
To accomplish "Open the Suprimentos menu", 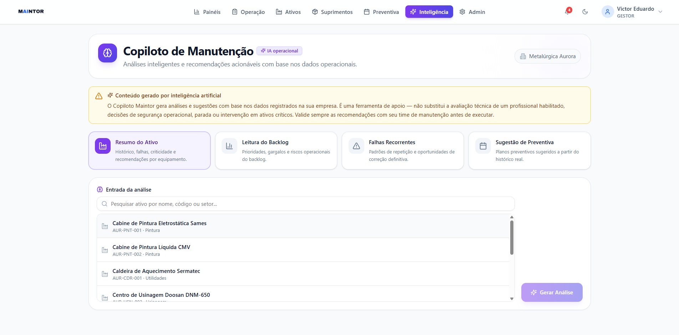I will tap(332, 12).
